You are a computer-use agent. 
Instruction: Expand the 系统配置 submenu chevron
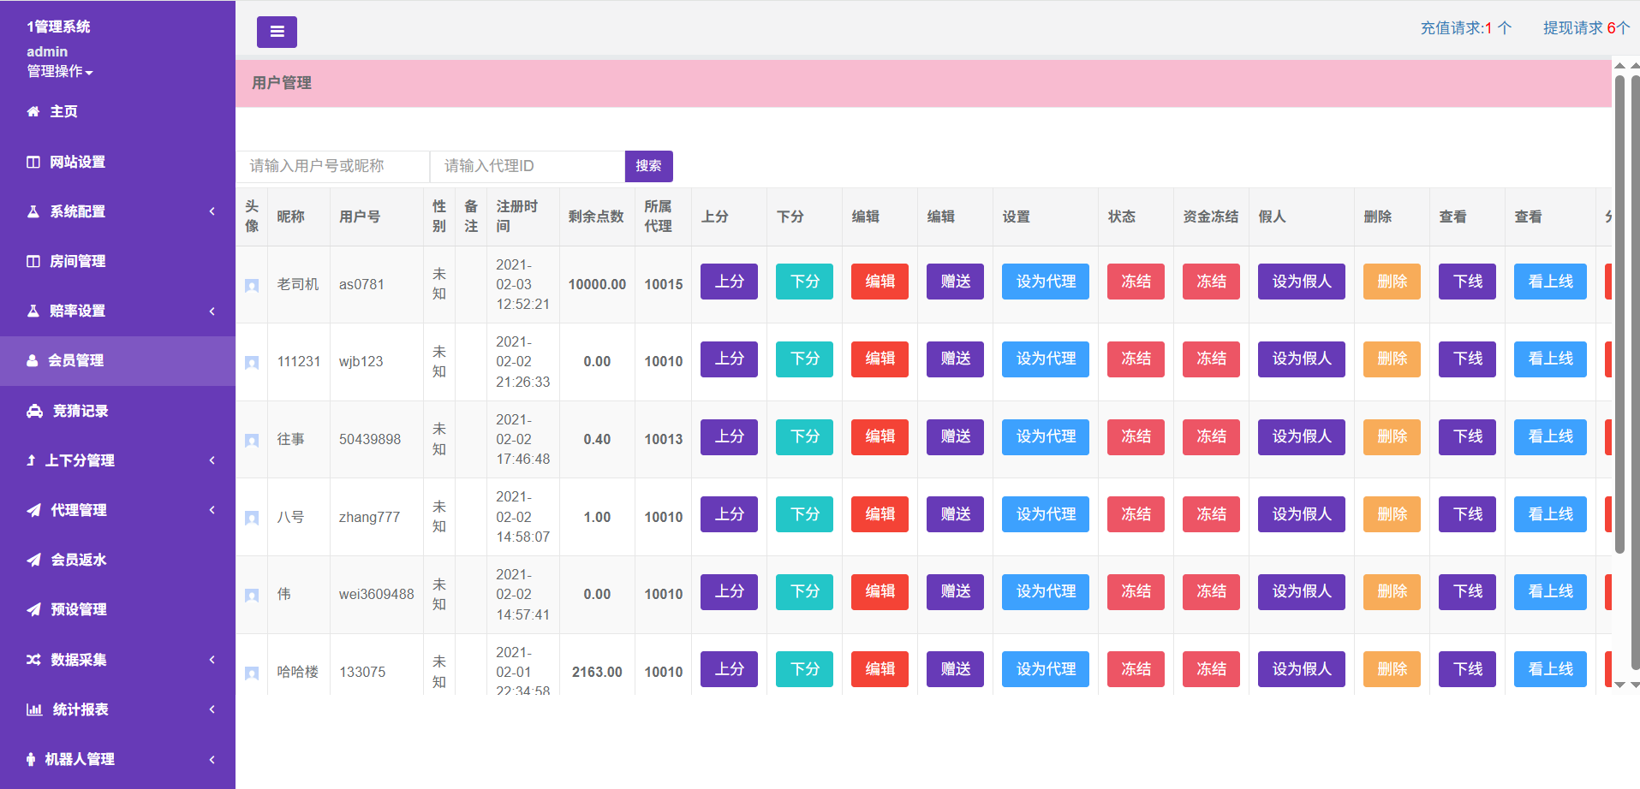point(212,211)
